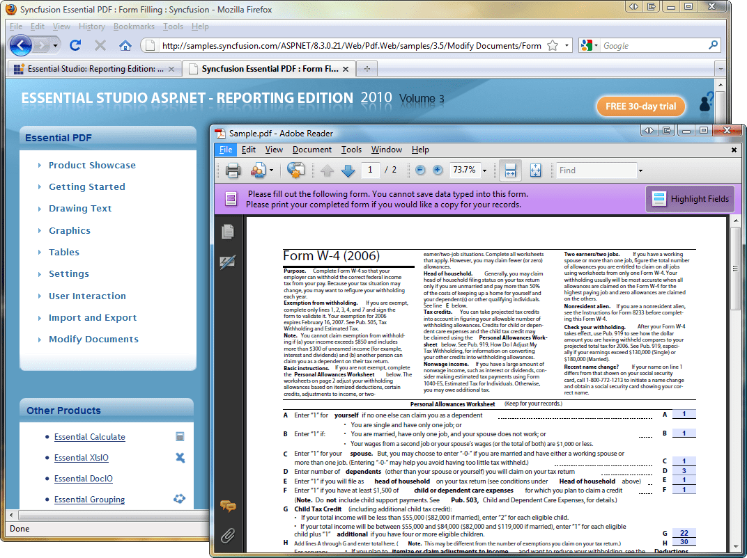Open the File menu in Adobe Reader
The width and height of the screenshot is (747, 558).
pyautogui.click(x=226, y=150)
